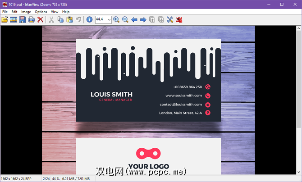Cut selection with scissors icon
Screen dimensions: 302x182
click(51, 19)
